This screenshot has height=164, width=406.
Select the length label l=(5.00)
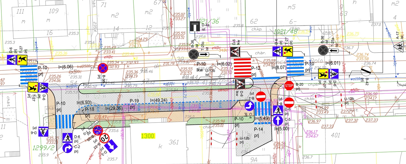(x=282, y=129)
